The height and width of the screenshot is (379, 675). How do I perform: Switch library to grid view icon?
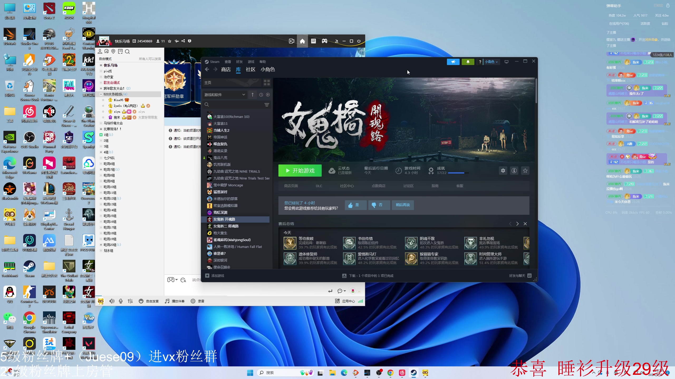click(x=267, y=83)
